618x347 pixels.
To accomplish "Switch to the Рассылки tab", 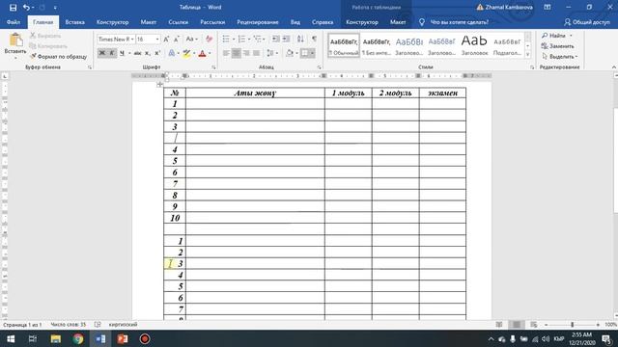I will [x=212, y=22].
